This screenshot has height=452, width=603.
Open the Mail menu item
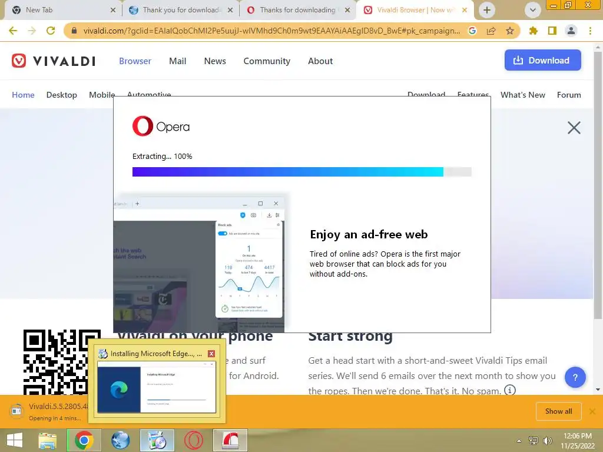click(178, 61)
